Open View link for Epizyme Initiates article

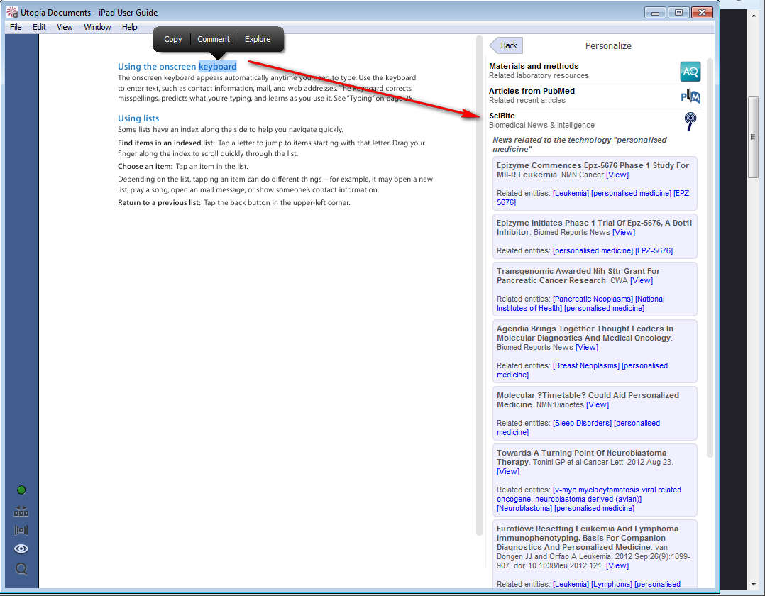pos(624,232)
